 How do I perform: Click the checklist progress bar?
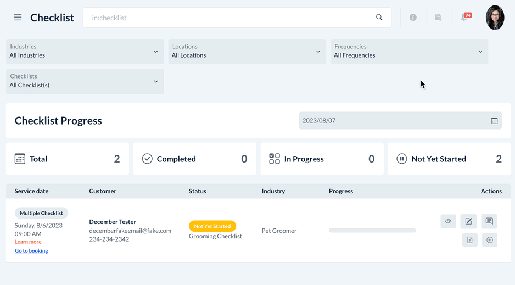coord(372,231)
